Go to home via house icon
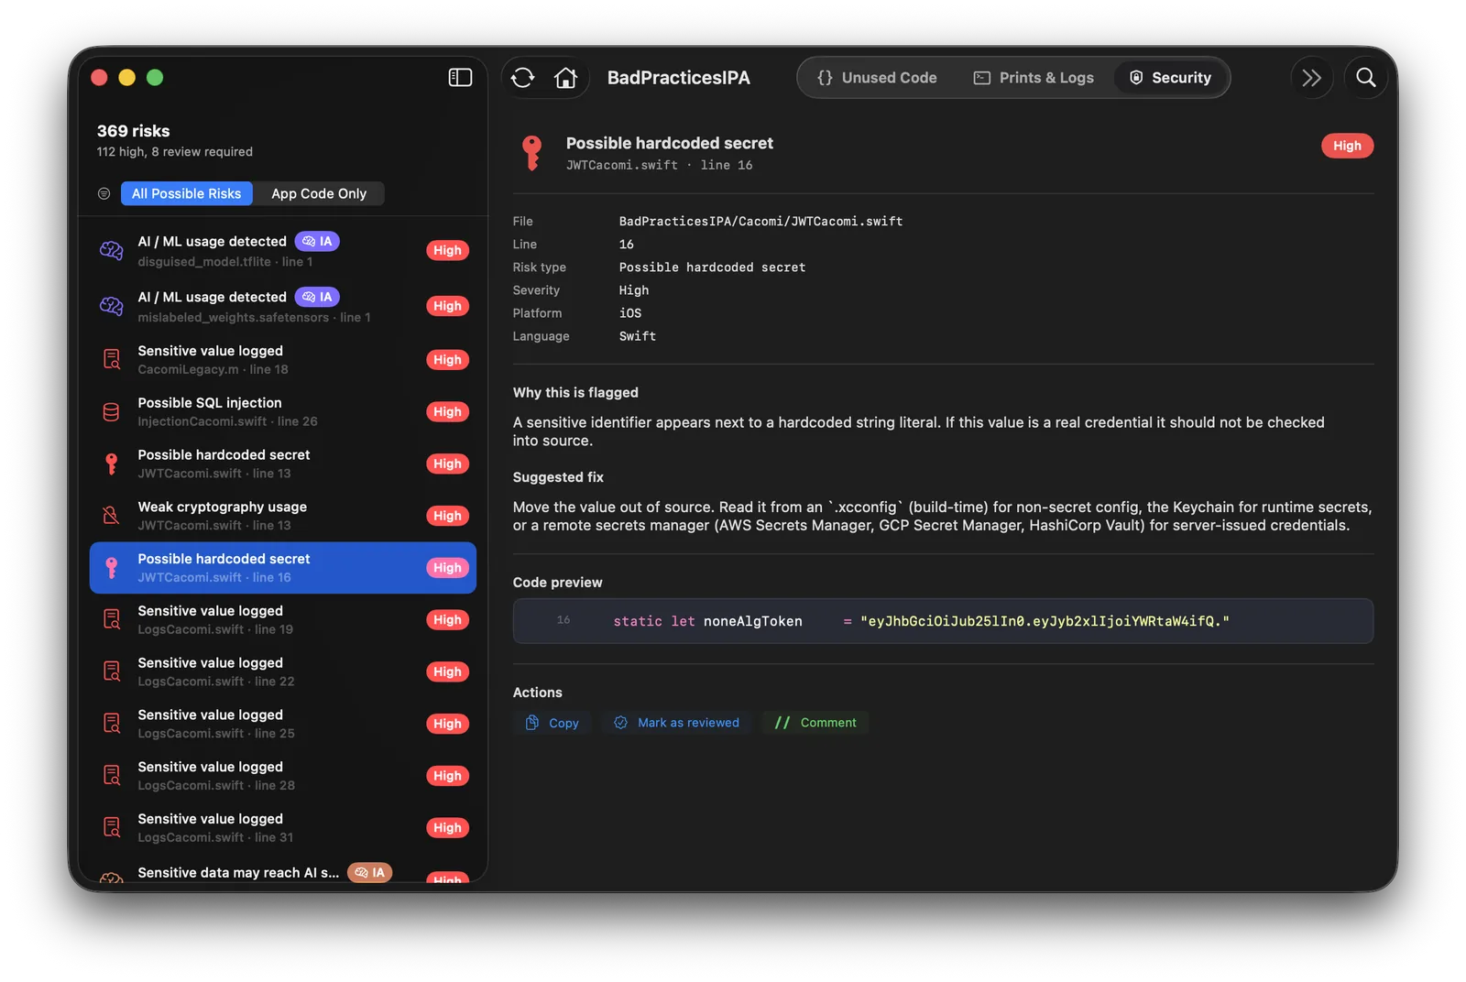The height and width of the screenshot is (982, 1466). click(x=566, y=78)
